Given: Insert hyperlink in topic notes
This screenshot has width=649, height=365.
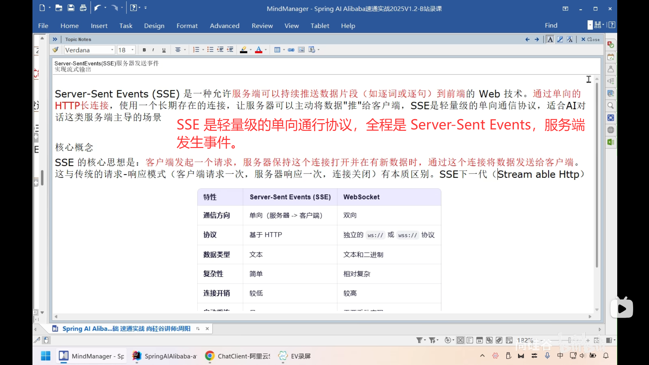Looking at the screenshot, I should pyautogui.click(x=291, y=50).
